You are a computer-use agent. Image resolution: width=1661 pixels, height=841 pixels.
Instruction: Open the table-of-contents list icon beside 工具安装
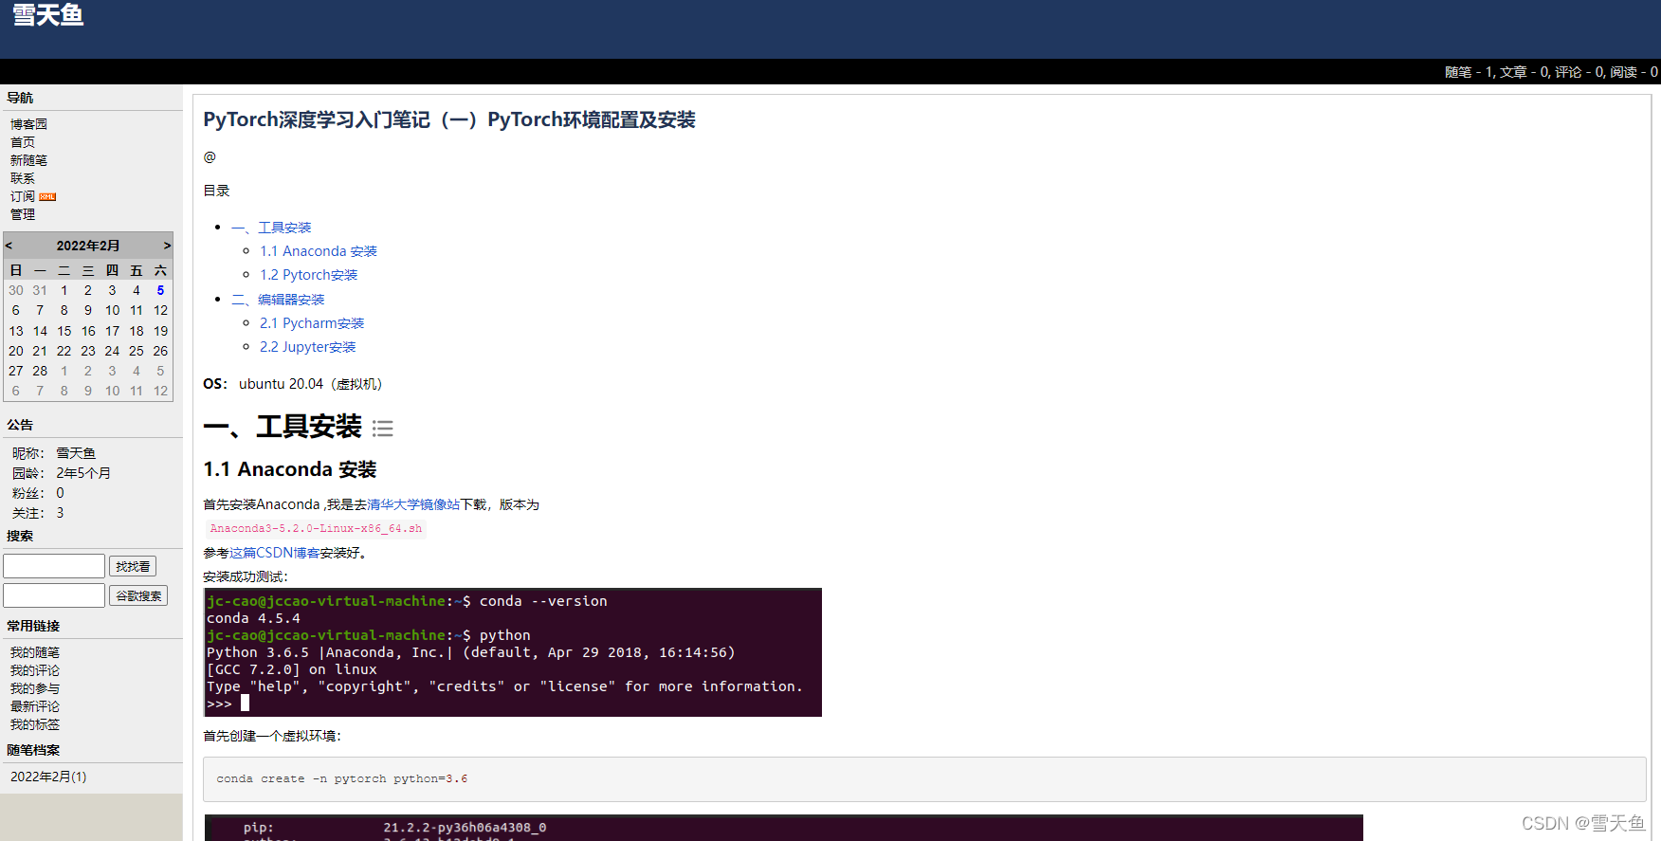(x=383, y=429)
